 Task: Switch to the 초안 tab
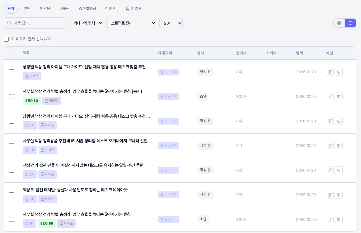[27, 9]
